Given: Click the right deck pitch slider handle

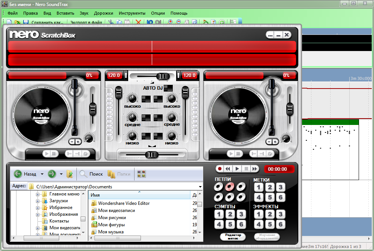Looking at the screenshot, I should tap(290, 109).
